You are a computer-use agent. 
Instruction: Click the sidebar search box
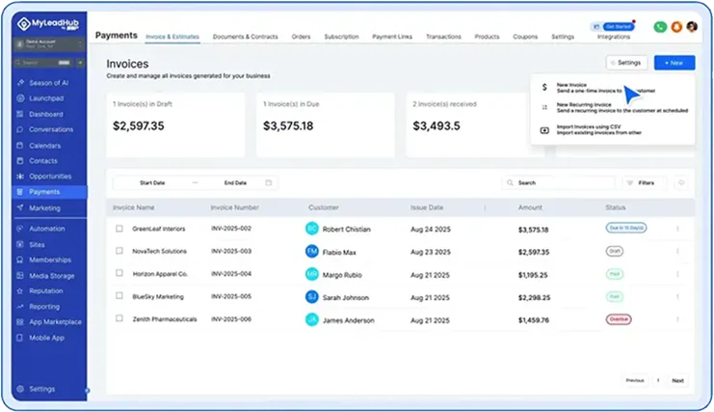click(42, 63)
